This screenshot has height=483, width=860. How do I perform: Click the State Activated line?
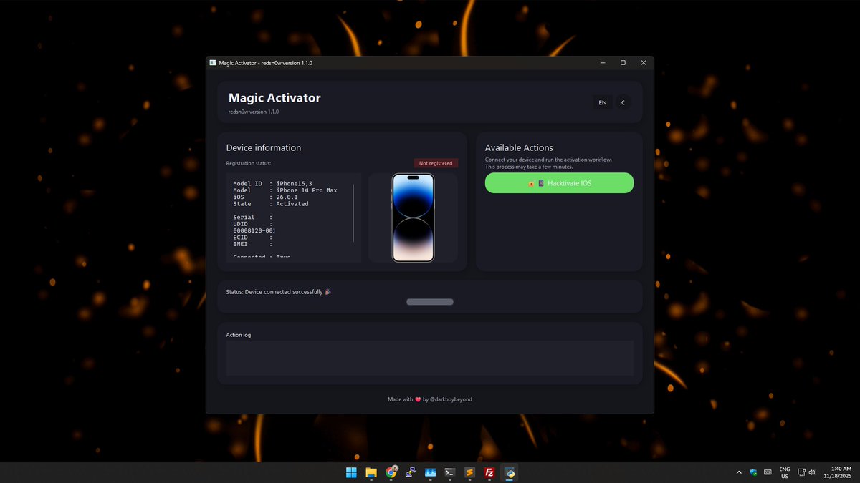click(271, 204)
